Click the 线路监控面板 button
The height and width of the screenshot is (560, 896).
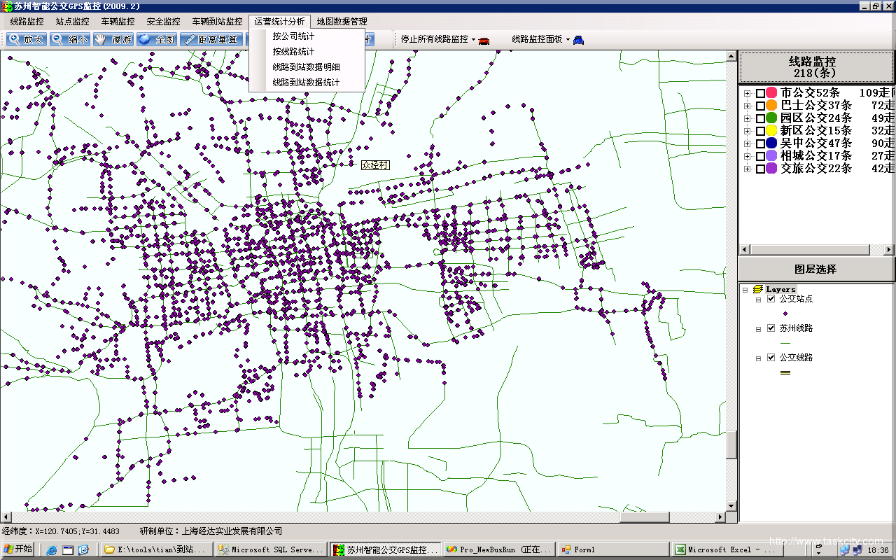[537, 40]
